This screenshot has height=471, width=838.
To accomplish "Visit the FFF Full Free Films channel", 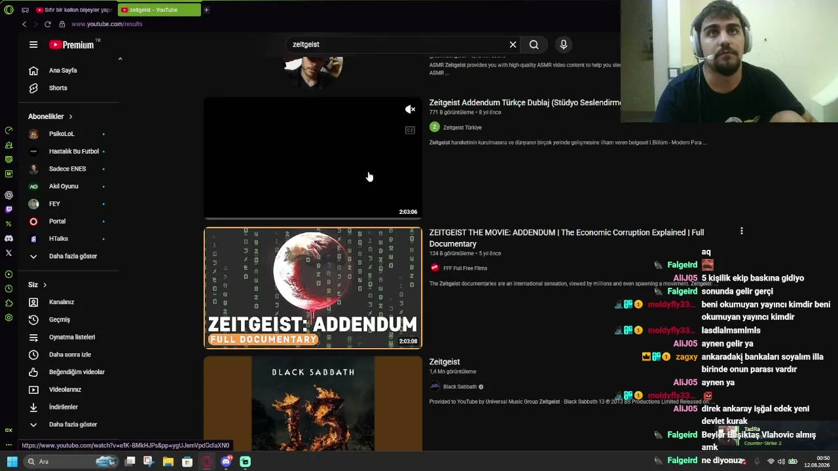I will pos(465,268).
